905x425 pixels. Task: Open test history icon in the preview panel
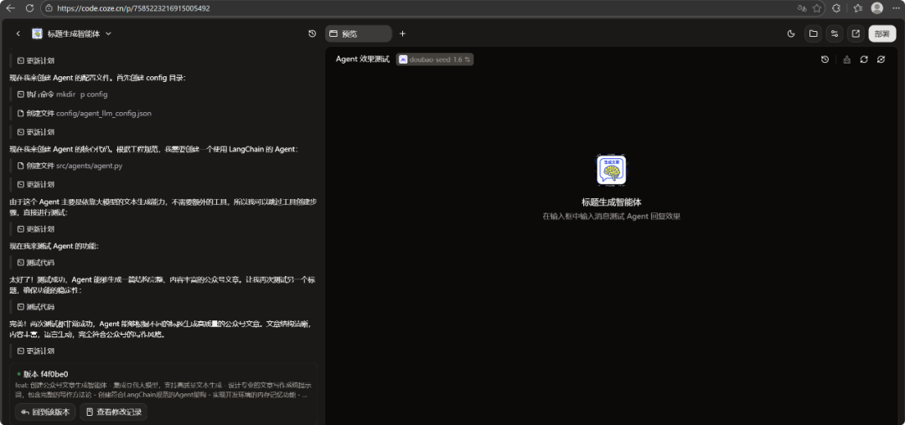point(825,59)
